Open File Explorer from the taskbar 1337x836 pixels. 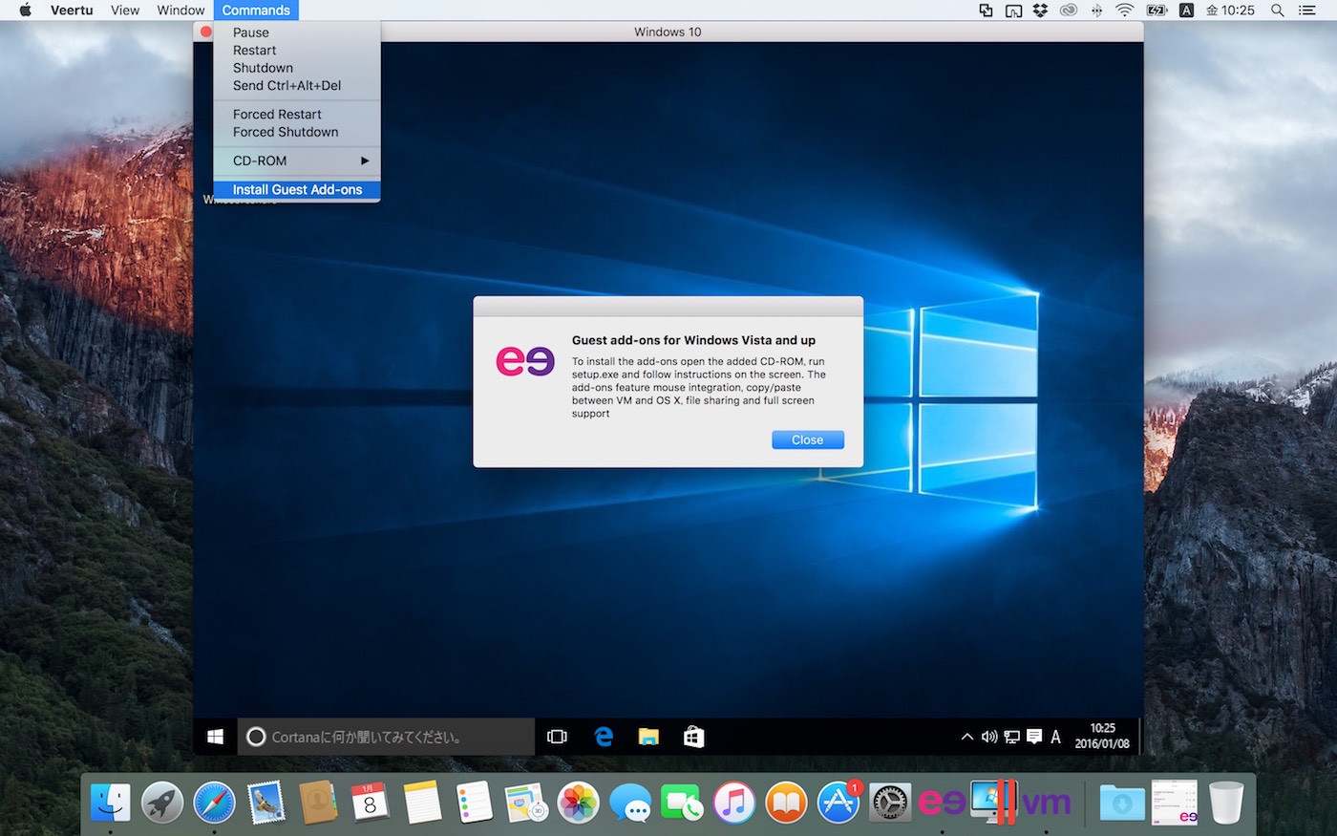(648, 737)
